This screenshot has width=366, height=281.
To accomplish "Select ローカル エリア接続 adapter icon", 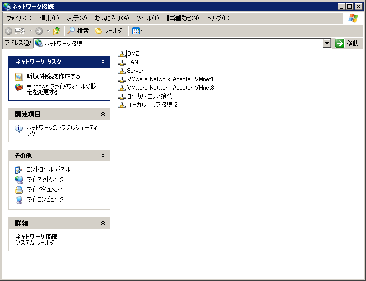I will pos(121,96).
